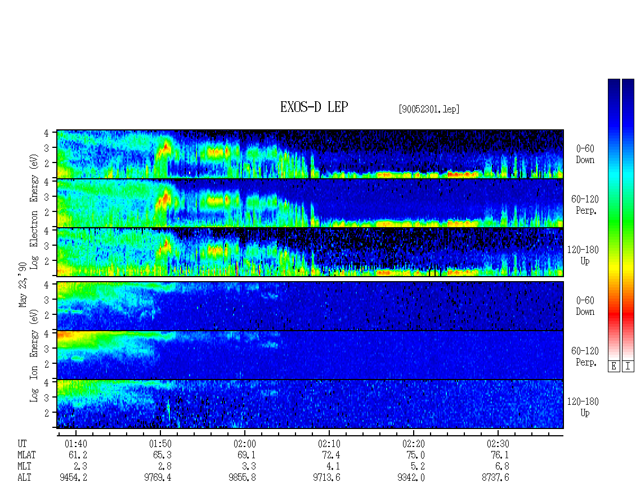Click the Log Electron Energy (eV) axis label
The image size is (636, 492).
(x=34, y=211)
